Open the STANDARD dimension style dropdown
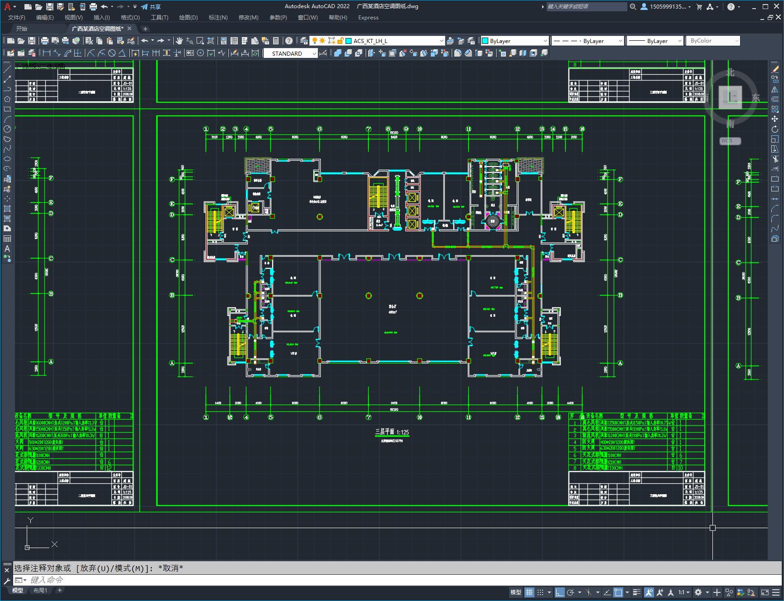 tap(291, 53)
